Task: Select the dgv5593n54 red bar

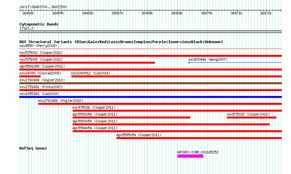Action: pos(171,124)
